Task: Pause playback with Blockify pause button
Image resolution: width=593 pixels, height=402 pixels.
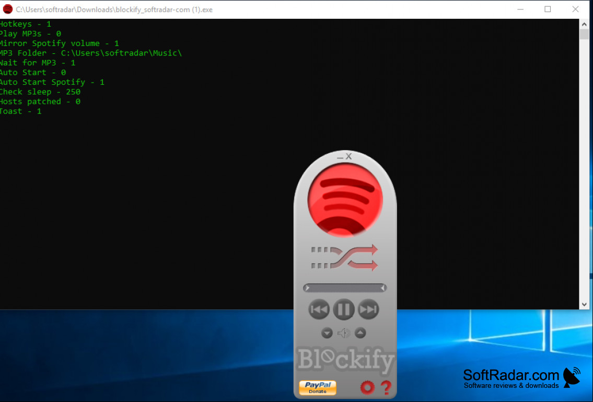Action: pyautogui.click(x=343, y=309)
